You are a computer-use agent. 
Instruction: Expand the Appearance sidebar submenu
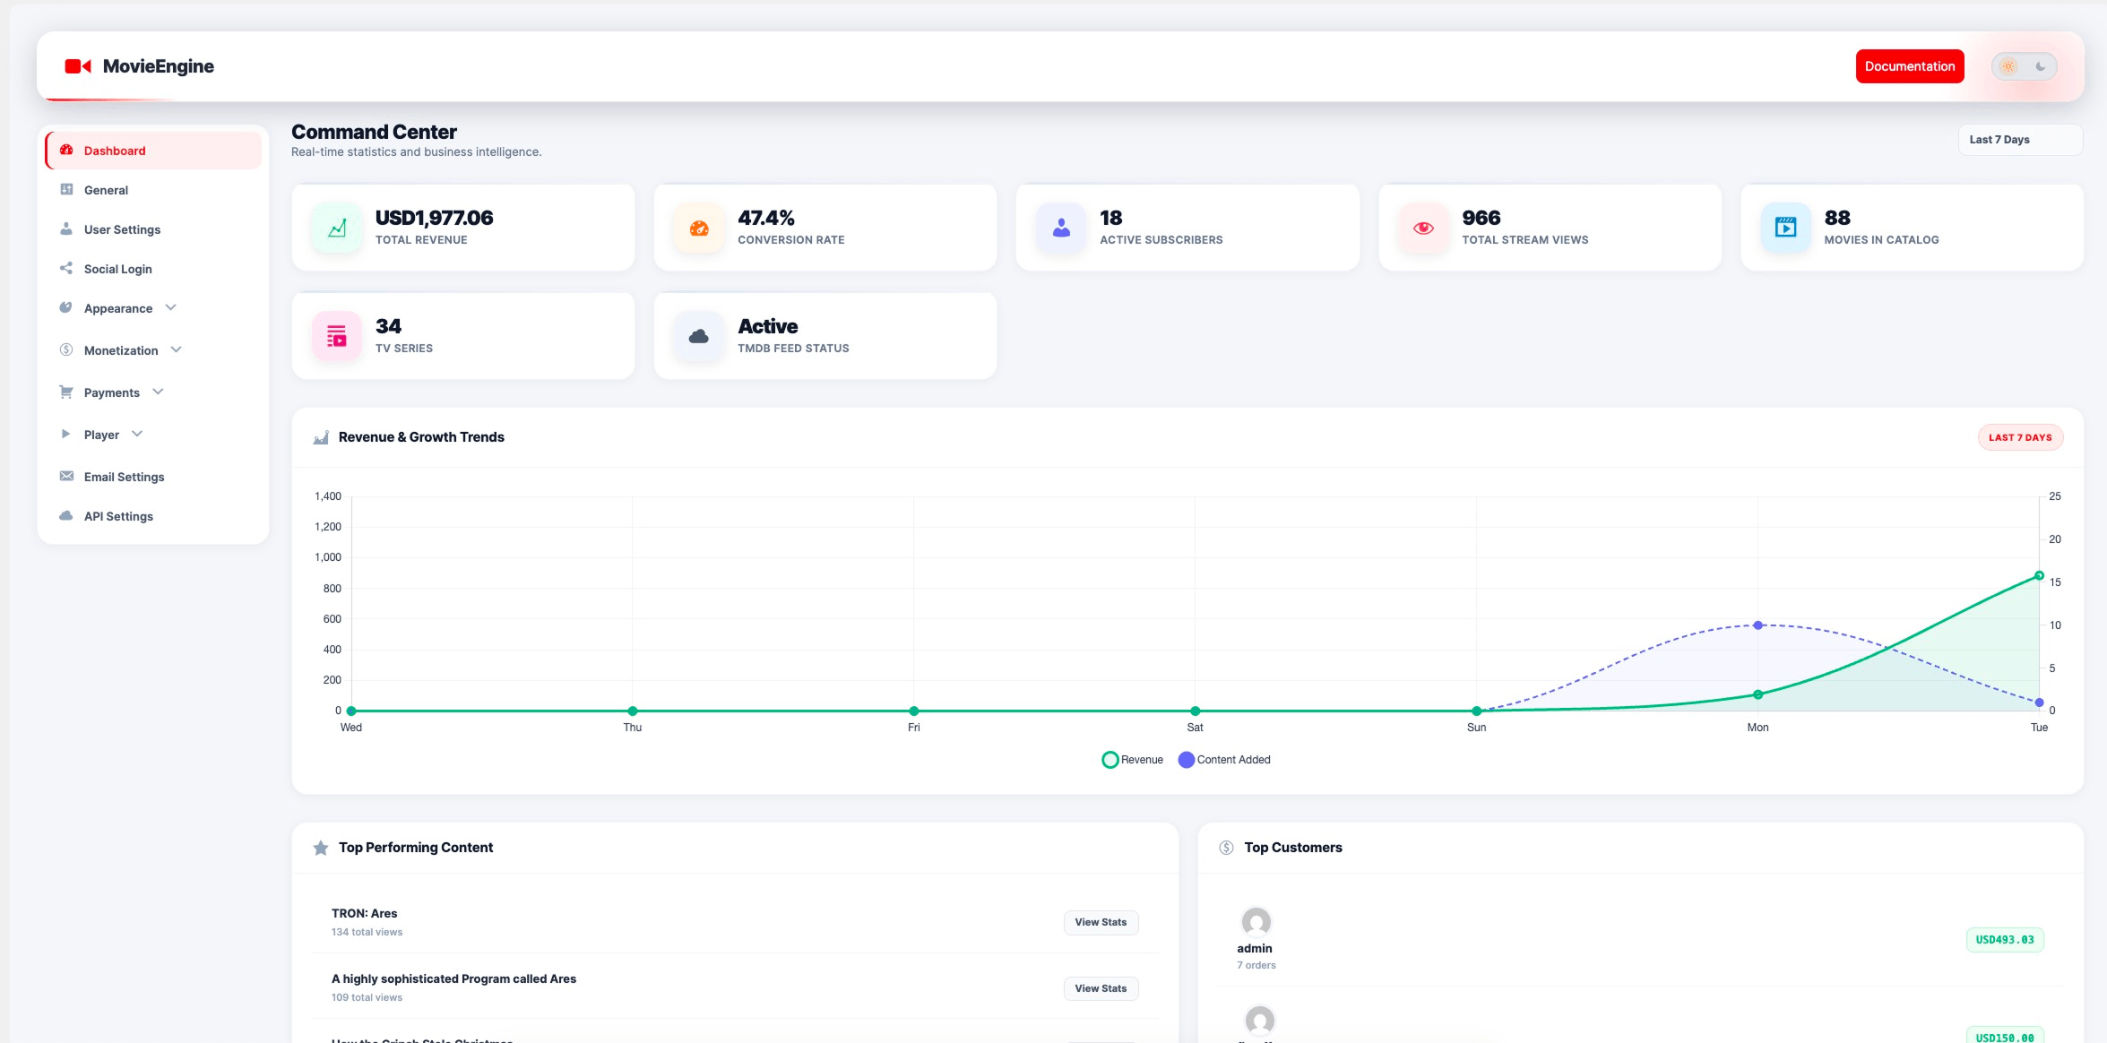tap(118, 308)
